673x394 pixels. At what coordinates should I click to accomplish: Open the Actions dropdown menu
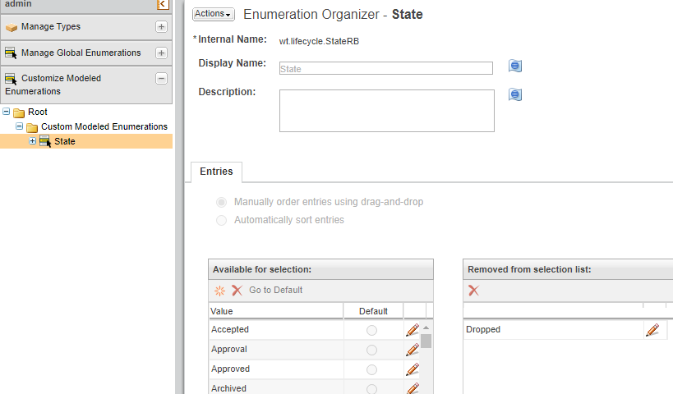pyautogui.click(x=213, y=14)
